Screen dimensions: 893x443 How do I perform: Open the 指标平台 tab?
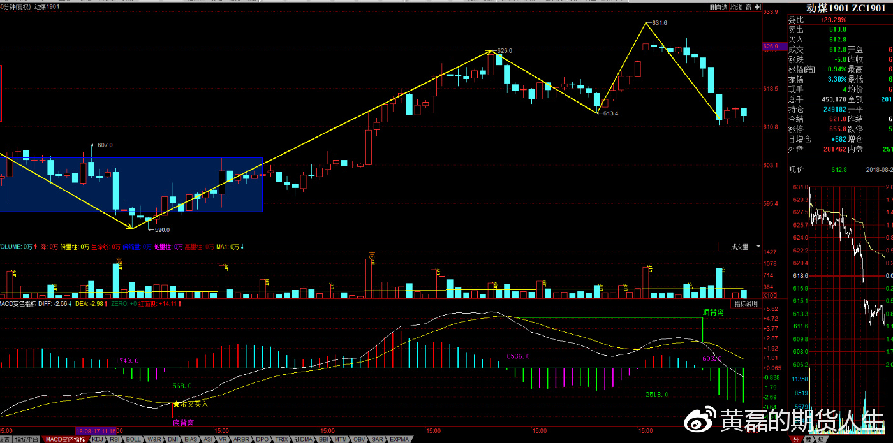[27, 439]
